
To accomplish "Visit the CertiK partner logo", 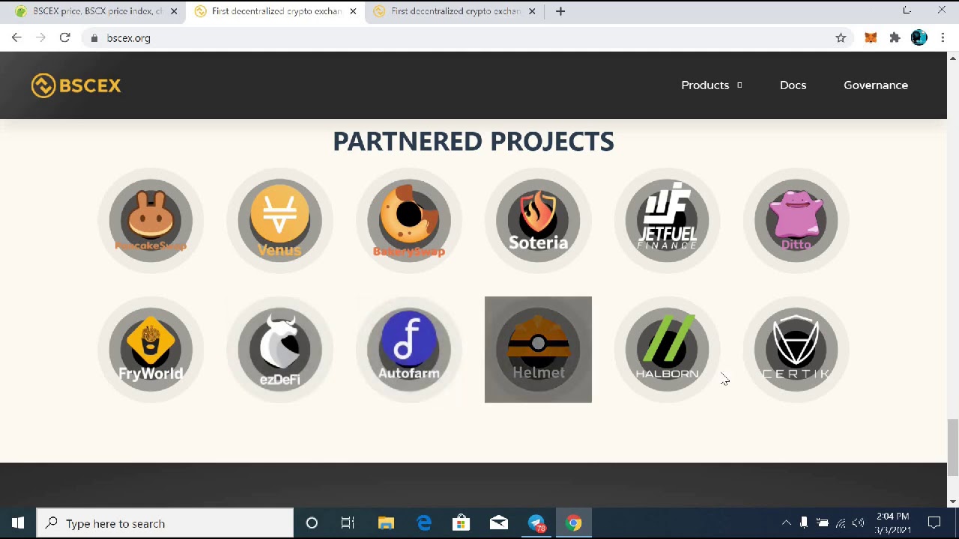I will [x=796, y=350].
